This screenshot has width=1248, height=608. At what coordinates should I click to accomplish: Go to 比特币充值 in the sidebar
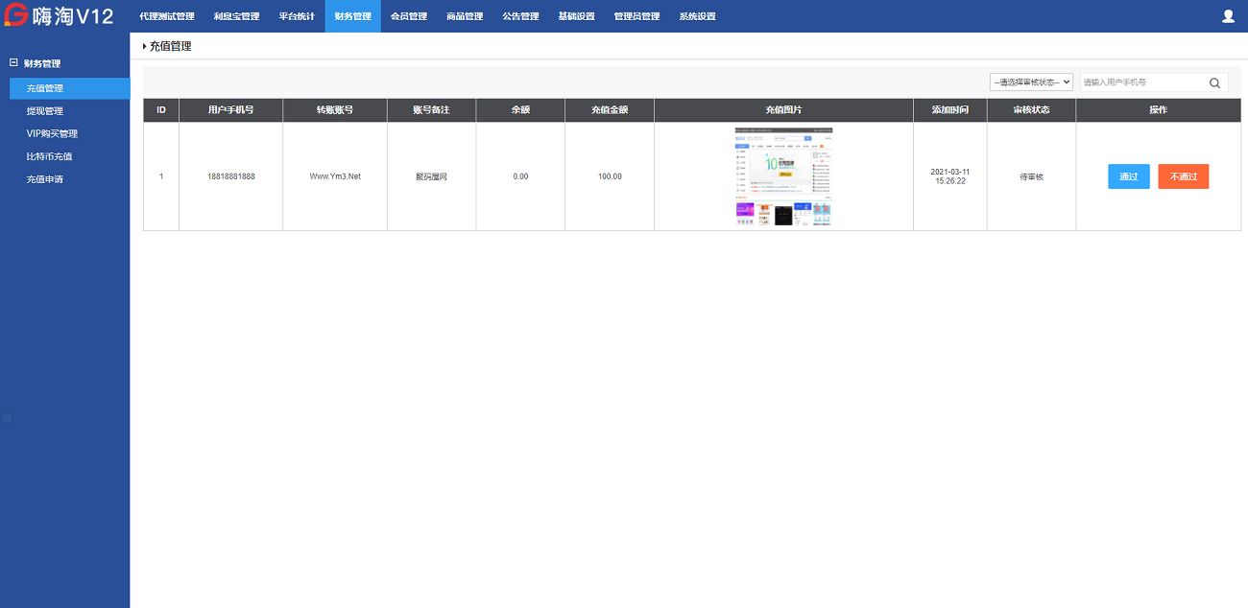49,156
